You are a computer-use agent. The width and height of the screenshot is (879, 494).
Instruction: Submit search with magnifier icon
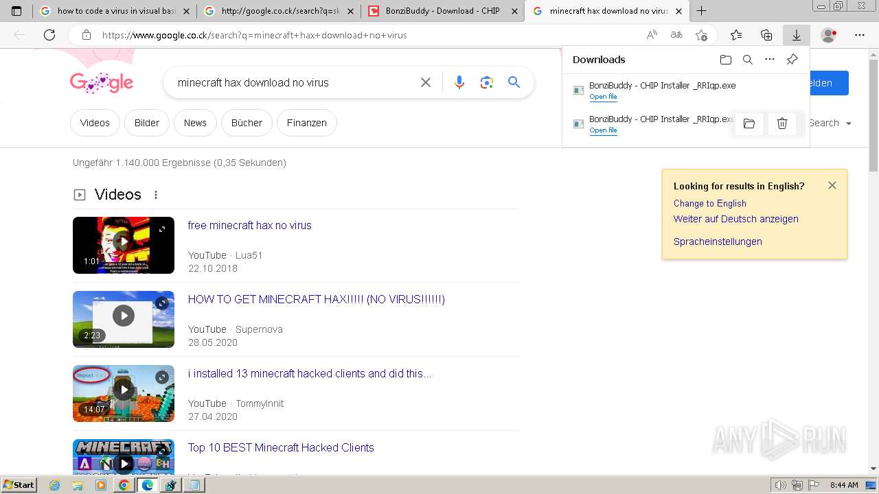coord(514,82)
